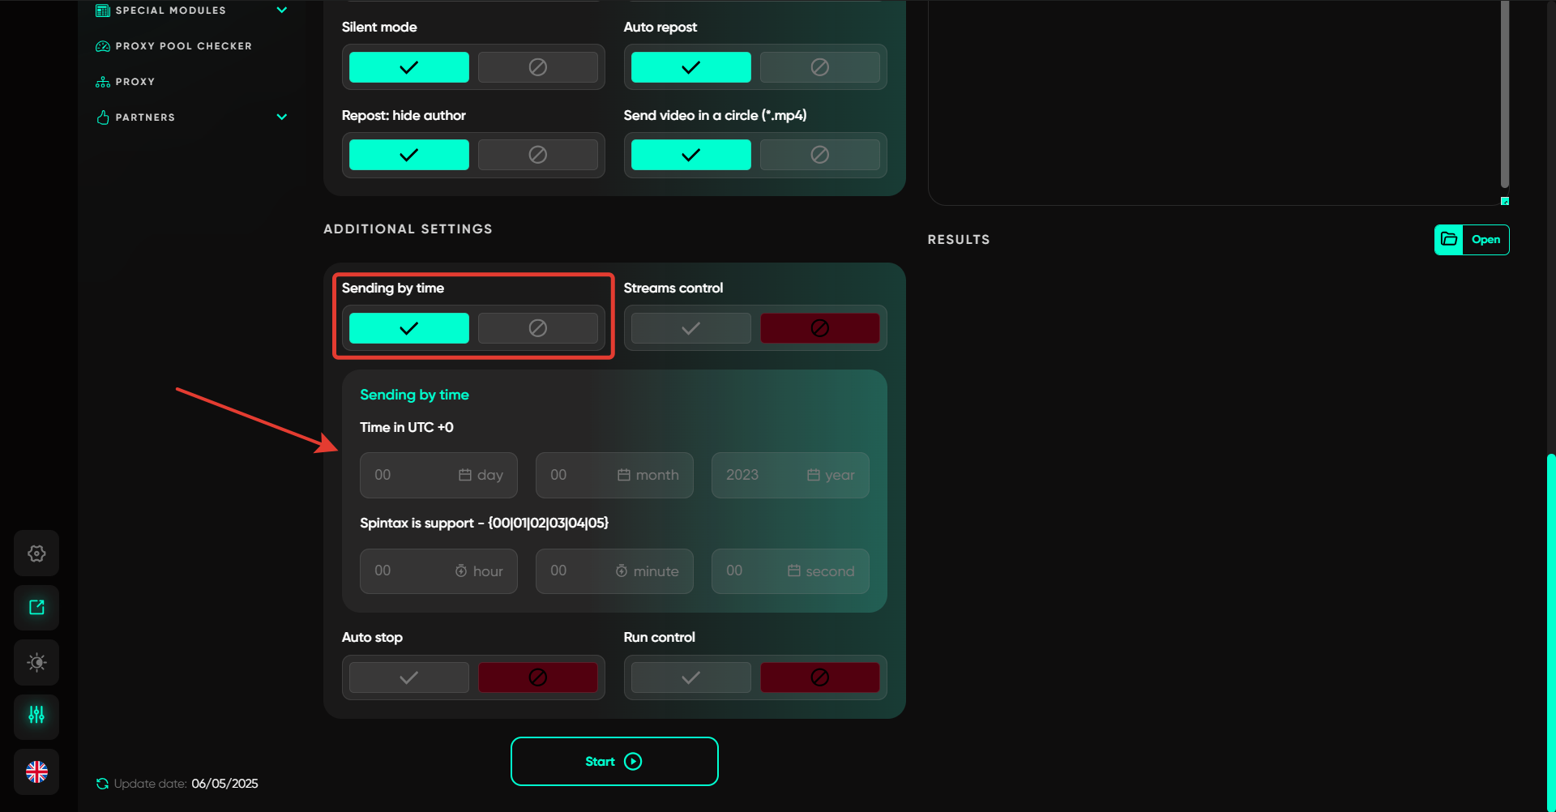This screenshot has height=812, width=1556.
Task: Click the resize handle of the text area
Action: 1505,201
